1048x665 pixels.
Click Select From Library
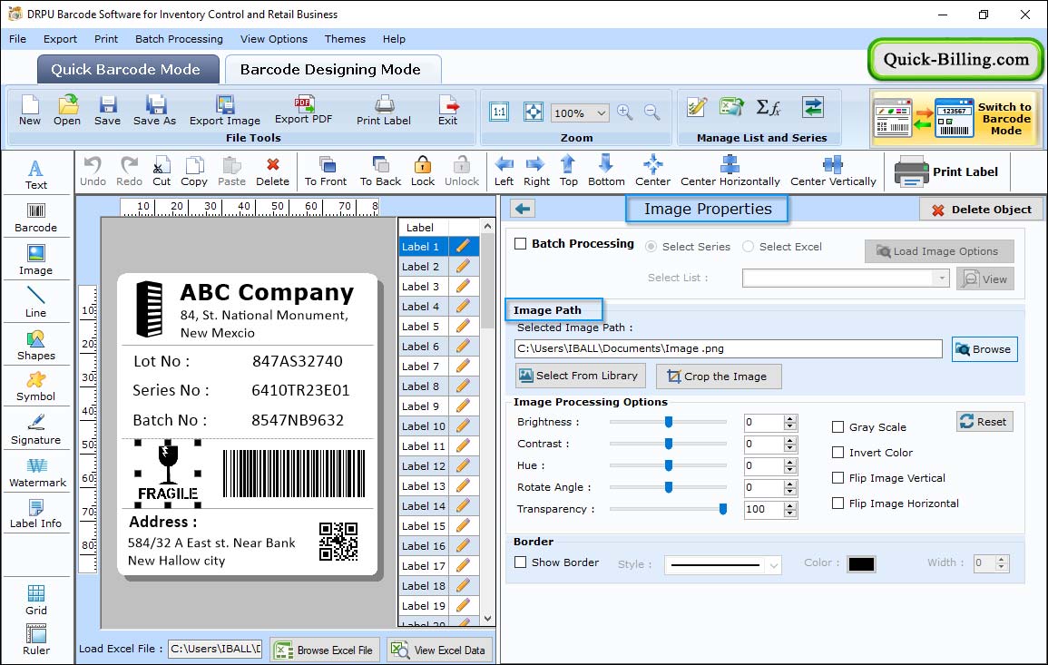[580, 376]
